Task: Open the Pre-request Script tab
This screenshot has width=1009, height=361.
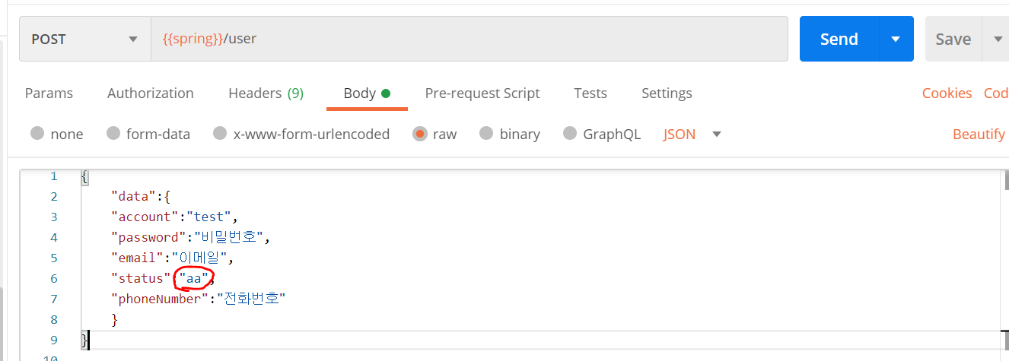Action: 482,93
